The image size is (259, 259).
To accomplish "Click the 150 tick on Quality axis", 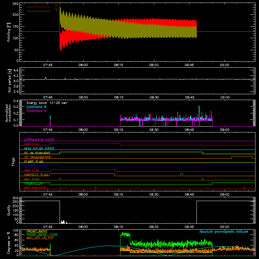I will coord(16,210).
